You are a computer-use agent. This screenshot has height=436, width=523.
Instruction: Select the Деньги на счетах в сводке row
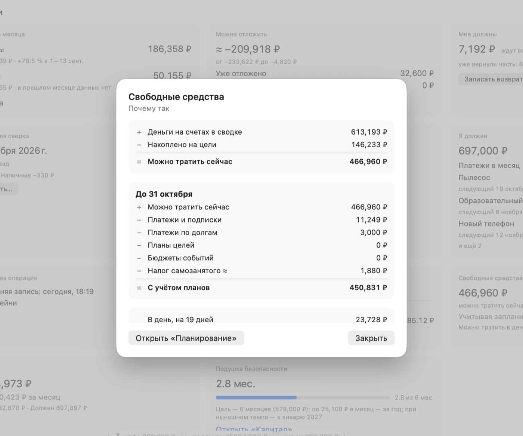(x=261, y=132)
